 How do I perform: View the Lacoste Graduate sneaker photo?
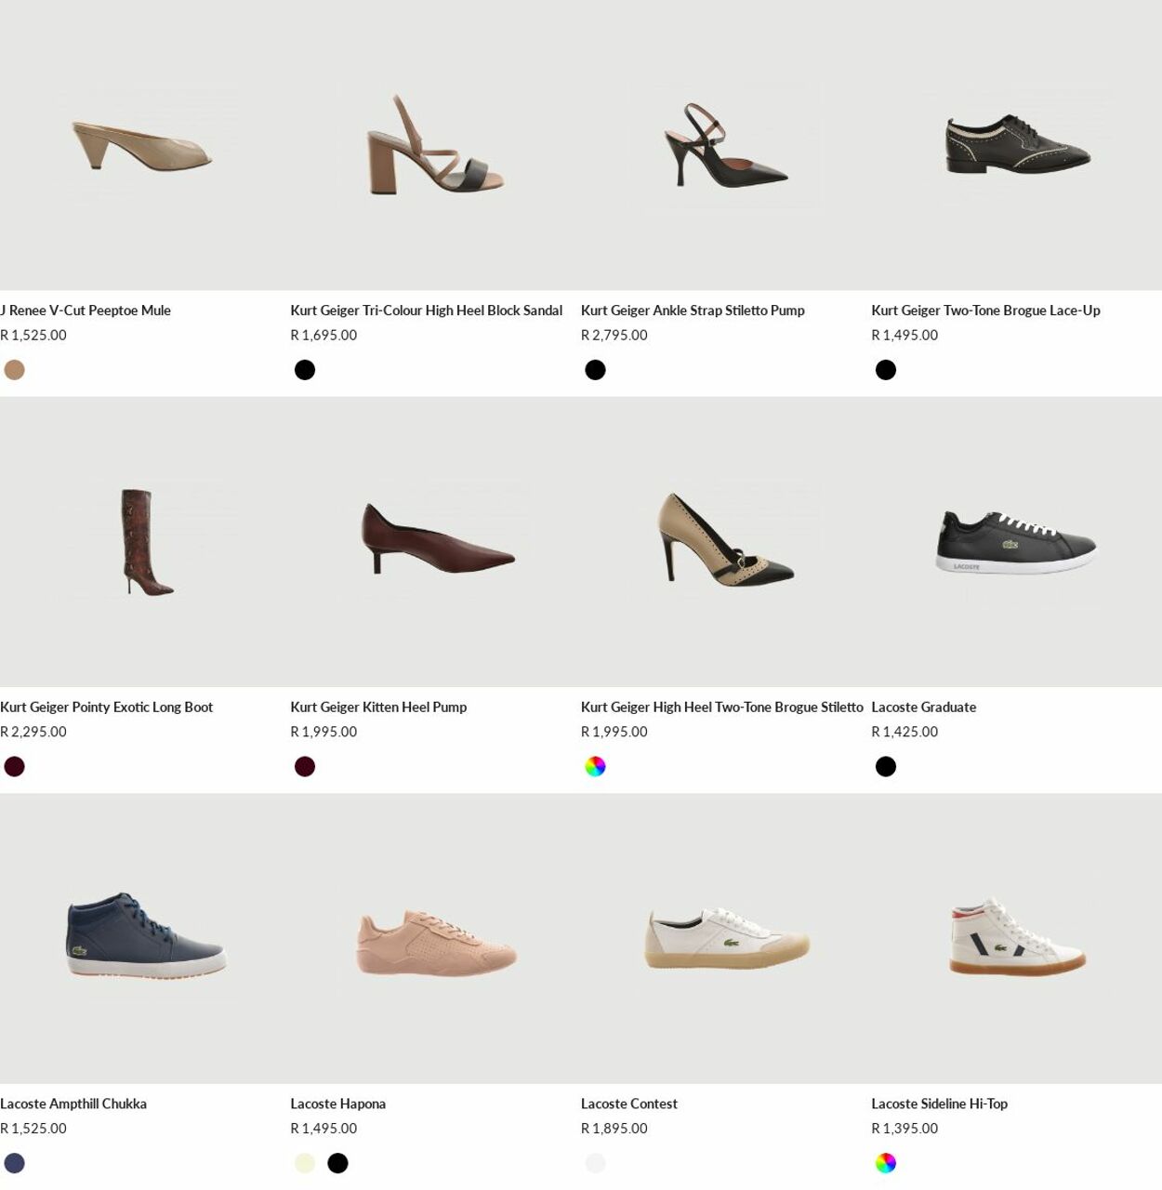(x=1016, y=542)
